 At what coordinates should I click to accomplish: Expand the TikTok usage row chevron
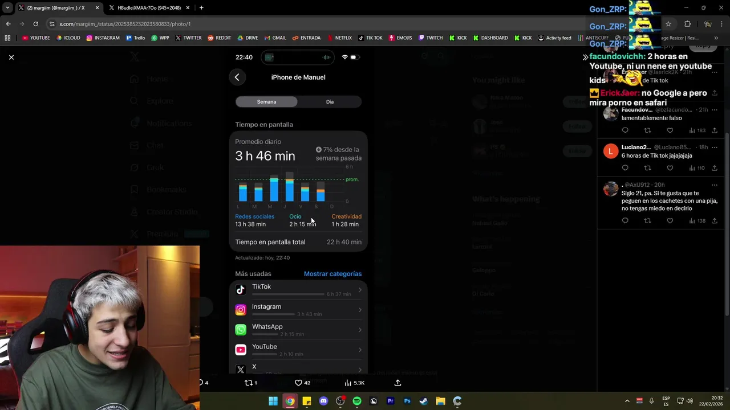click(359, 290)
